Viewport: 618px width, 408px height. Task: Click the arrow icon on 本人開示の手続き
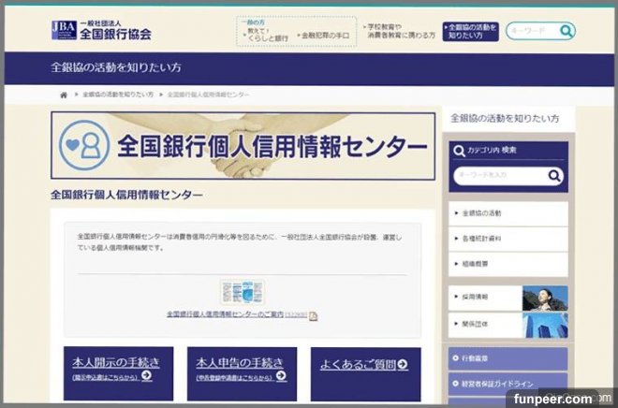tap(146, 376)
